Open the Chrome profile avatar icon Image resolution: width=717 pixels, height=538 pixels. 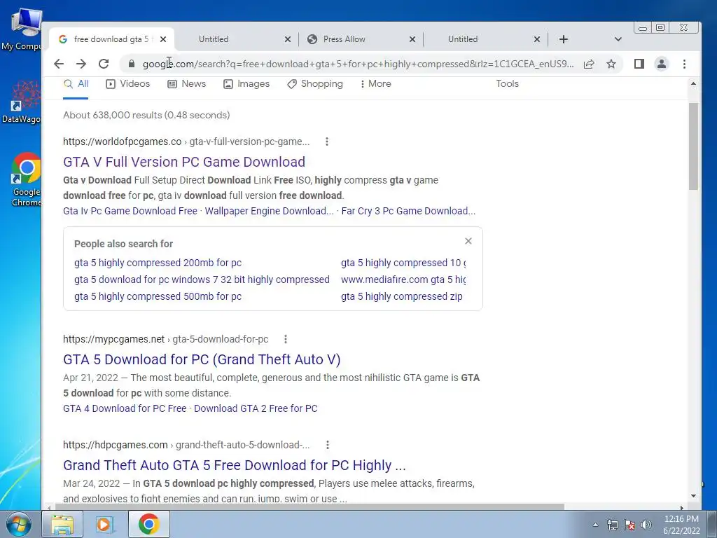pyautogui.click(x=661, y=64)
